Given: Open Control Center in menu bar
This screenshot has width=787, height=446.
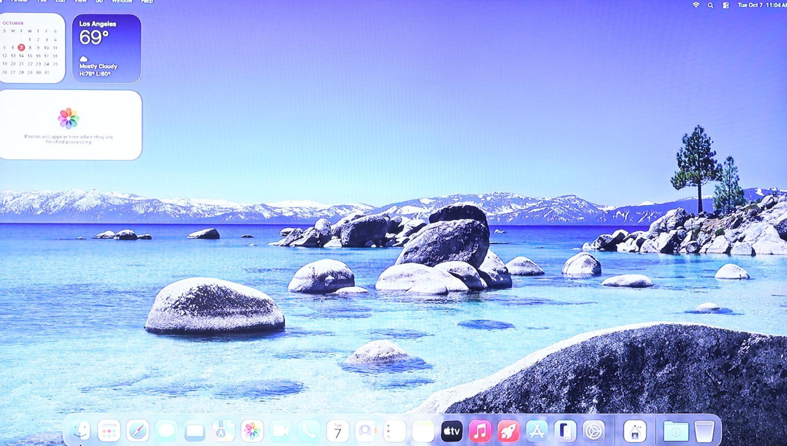Looking at the screenshot, I should [726, 5].
